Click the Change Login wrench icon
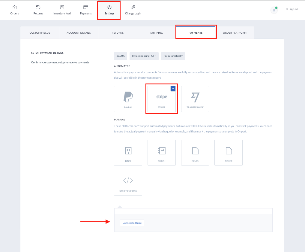The image size is (305, 252). point(133,8)
